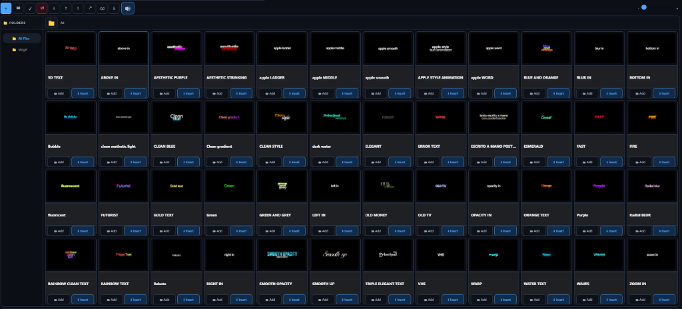The height and width of the screenshot is (309, 682).
Task: Select the BLUR IN preset thumbnail
Action: (599, 49)
